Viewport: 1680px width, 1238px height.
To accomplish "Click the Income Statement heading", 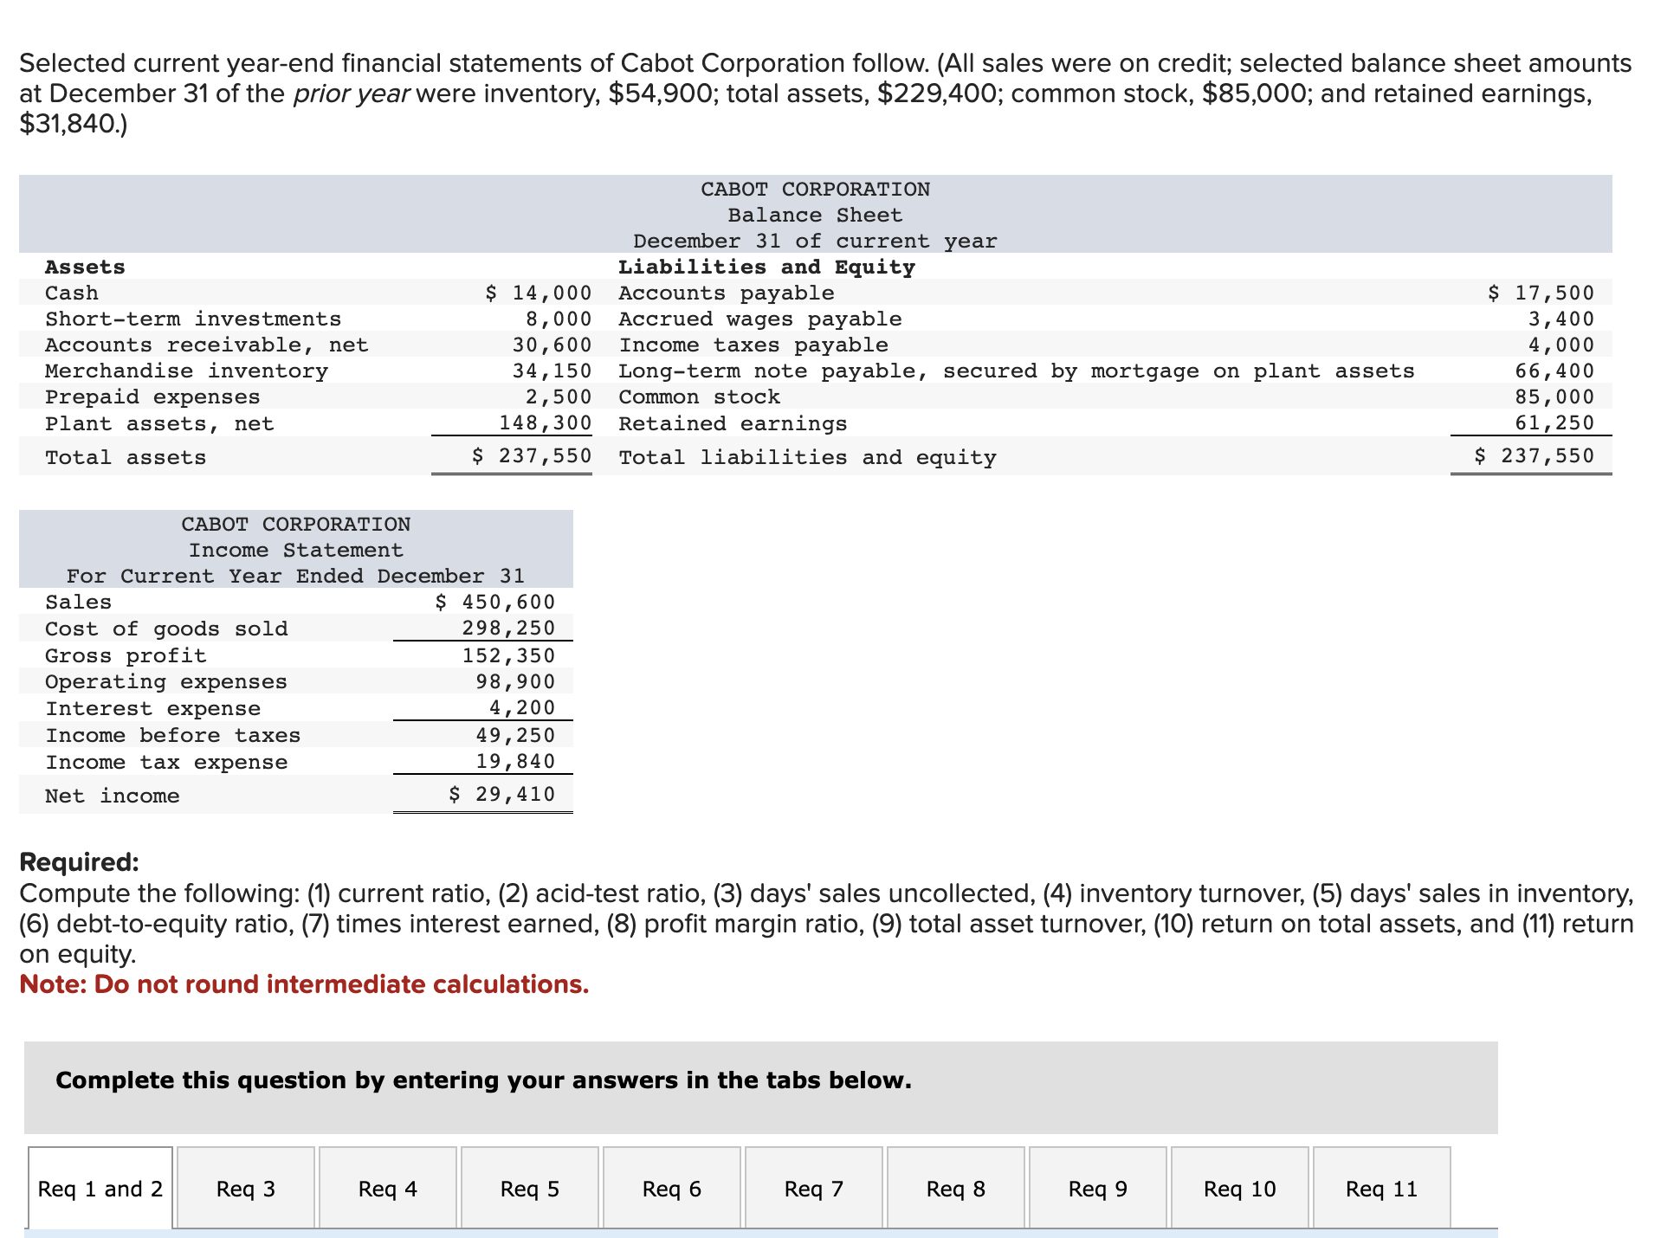I will pos(296,550).
